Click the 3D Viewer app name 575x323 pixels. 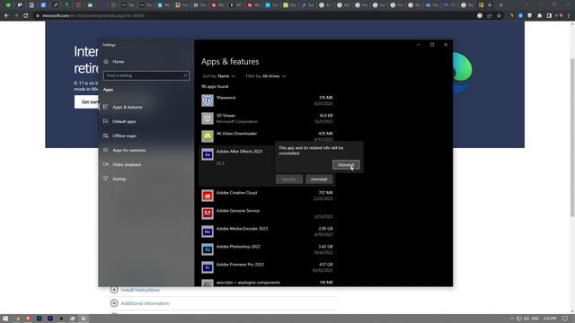point(226,116)
